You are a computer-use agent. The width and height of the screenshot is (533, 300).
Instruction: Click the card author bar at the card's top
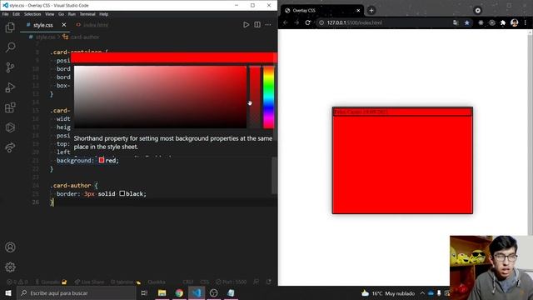coord(402,112)
